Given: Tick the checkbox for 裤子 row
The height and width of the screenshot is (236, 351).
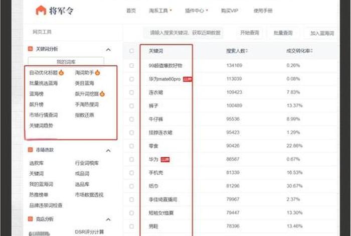Looking at the screenshot, I should 131,106.
